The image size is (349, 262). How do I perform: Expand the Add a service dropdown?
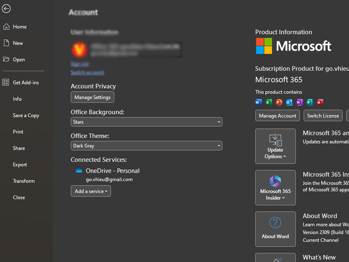point(91,191)
